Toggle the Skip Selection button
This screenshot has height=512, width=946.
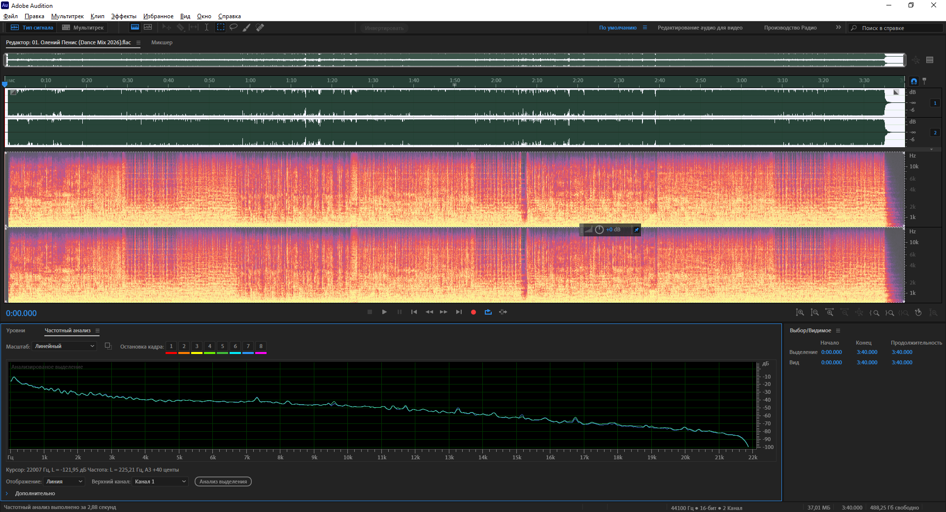pyautogui.click(x=503, y=312)
